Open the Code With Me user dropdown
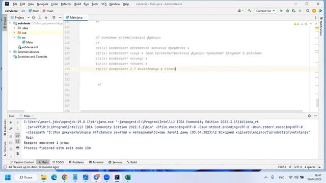Image resolution: width=326 pixels, height=183 pixels. click(x=240, y=11)
